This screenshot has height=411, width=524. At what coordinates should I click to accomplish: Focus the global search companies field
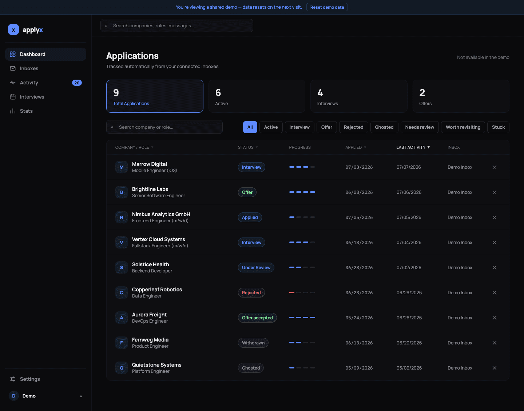(x=176, y=25)
